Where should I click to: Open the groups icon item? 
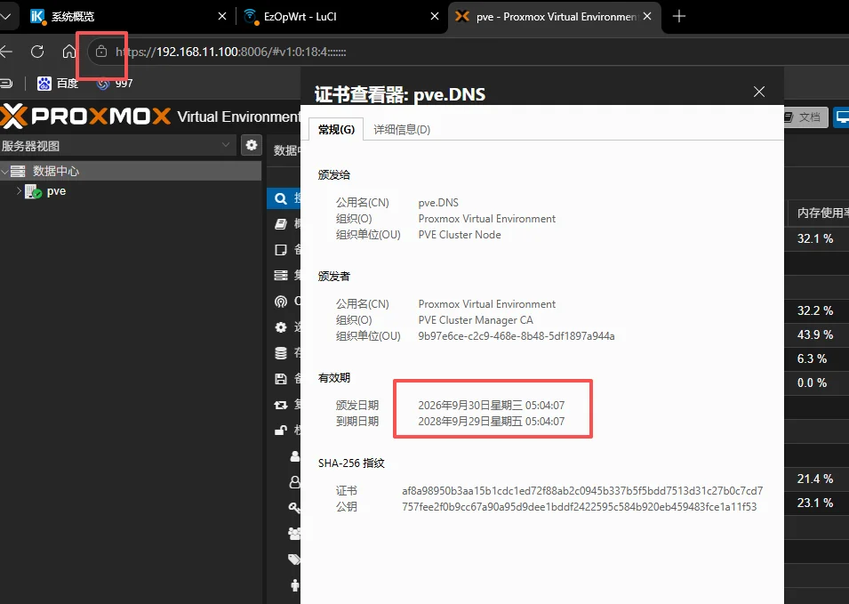click(294, 534)
